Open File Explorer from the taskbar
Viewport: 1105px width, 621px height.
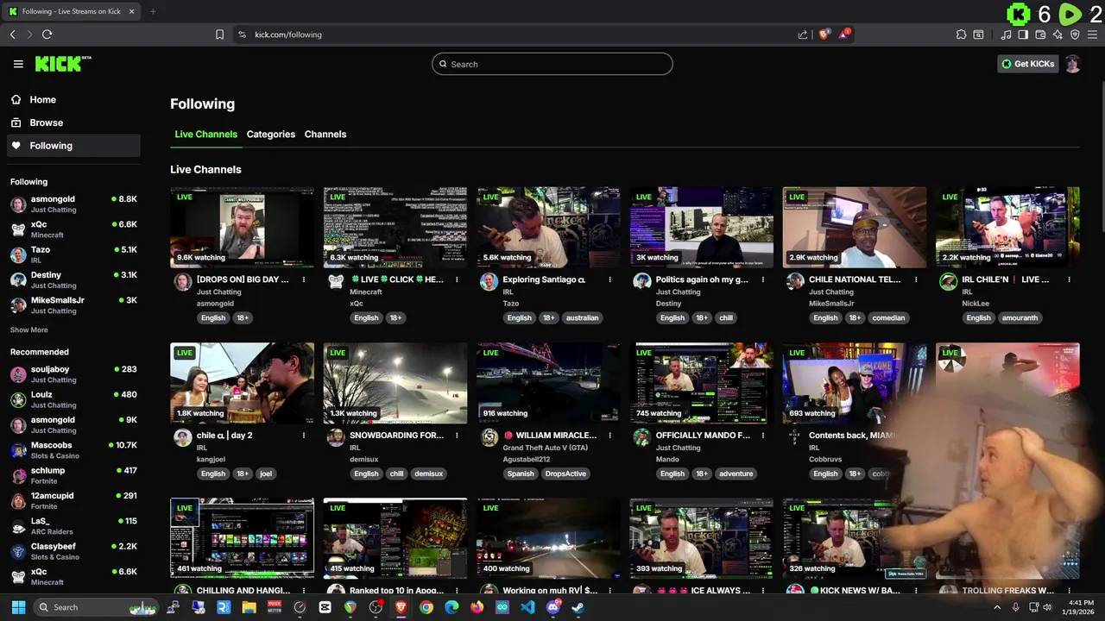click(249, 607)
